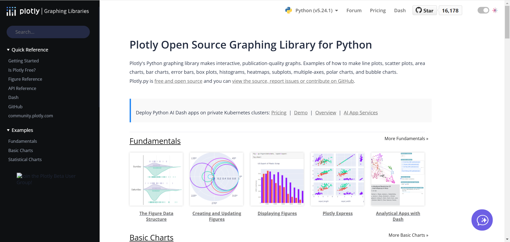The height and width of the screenshot is (242, 510).
Task: Click the sun light-mode icon
Action: click(495, 10)
